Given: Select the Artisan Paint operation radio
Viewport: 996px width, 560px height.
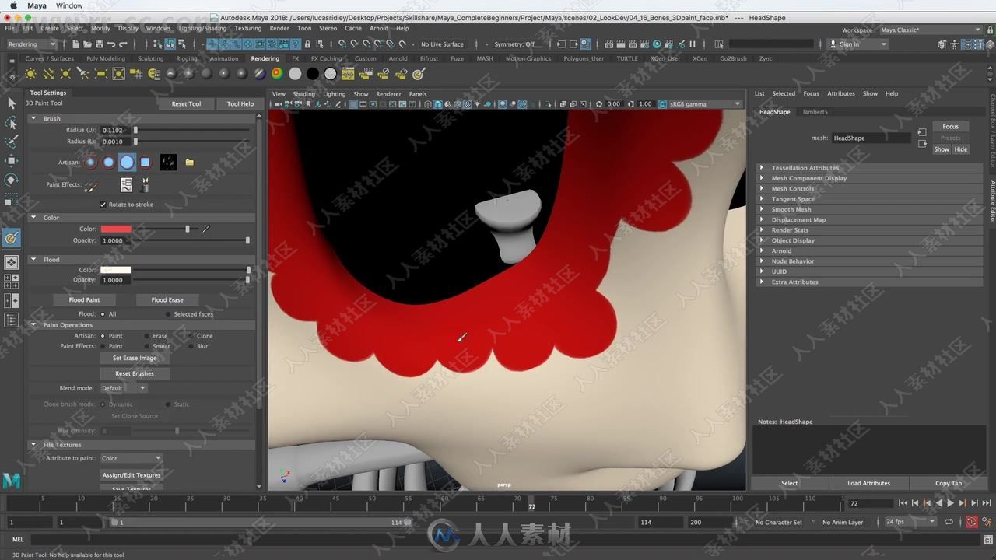Looking at the screenshot, I should [x=103, y=336].
